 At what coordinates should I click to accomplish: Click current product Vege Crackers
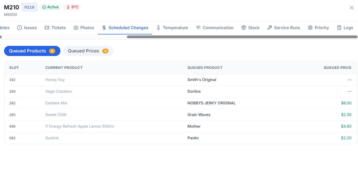click(58, 91)
